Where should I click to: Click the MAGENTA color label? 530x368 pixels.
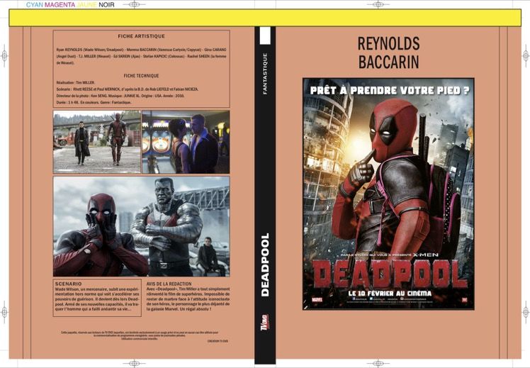pyautogui.click(x=60, y=5)
